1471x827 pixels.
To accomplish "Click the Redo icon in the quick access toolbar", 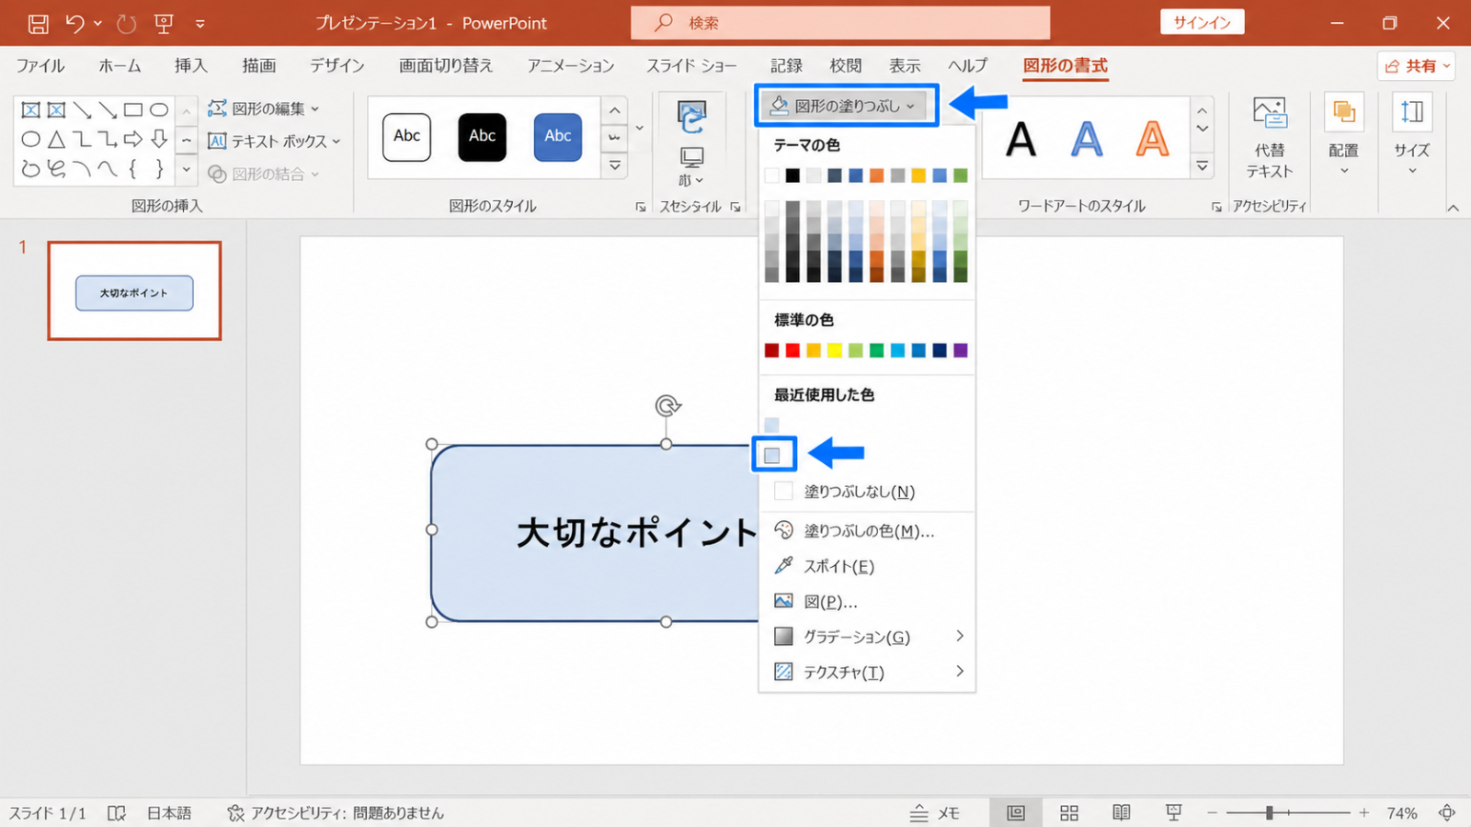I will click(x=126, y=23).
